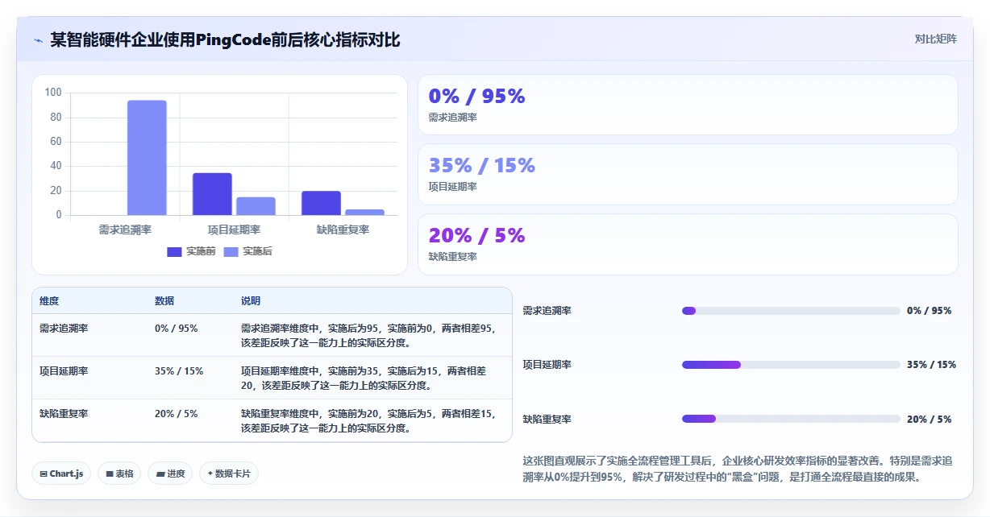Click the description starting 需求追溯率维度中
990x517 pixels.
click(368, 335)
